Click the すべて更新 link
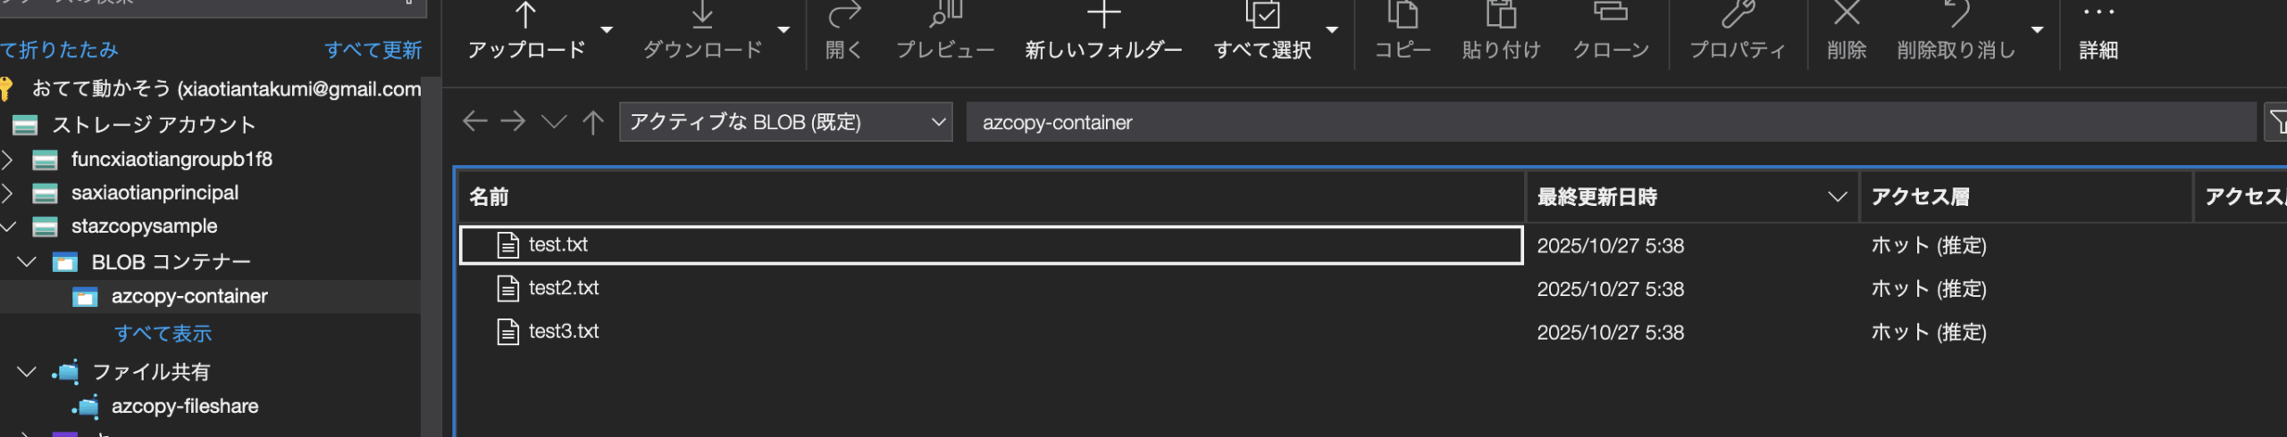Image resolution: width=2287 pixels, height=437 pixels. click(373, 50)
